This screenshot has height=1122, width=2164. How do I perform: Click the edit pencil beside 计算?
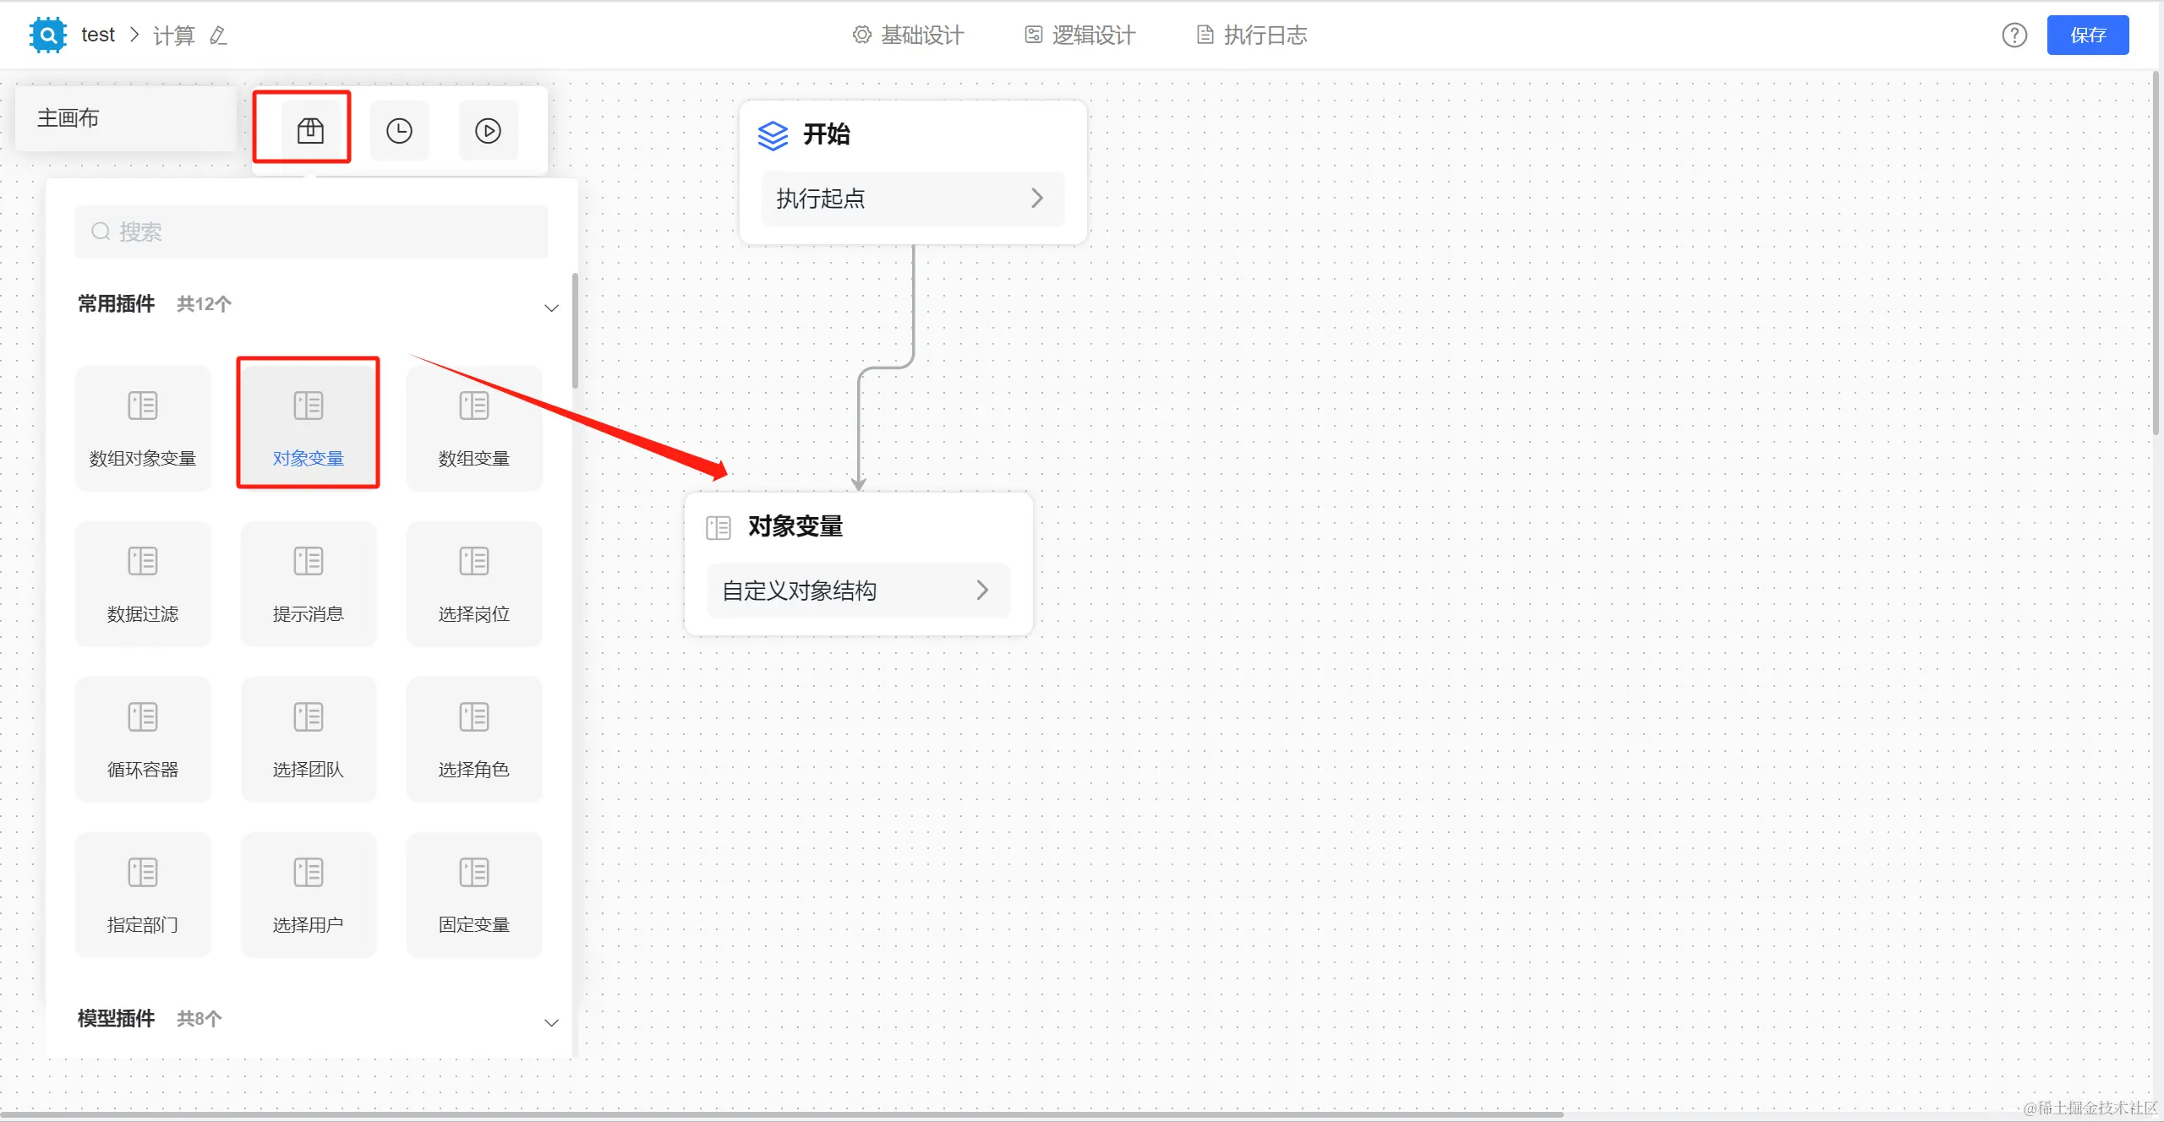coord(218,35)
